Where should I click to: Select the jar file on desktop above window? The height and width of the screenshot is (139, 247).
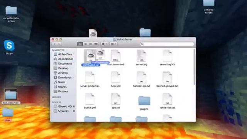pyautogui.click(x=93, y=34)
